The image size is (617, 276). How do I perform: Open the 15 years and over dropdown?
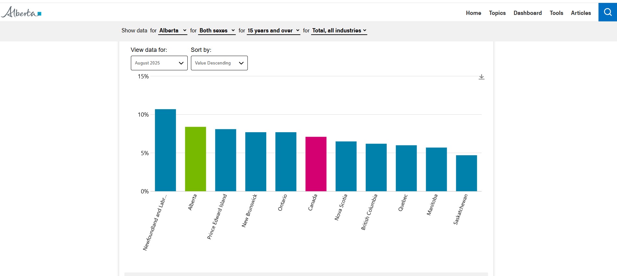[x=273, y=30]
